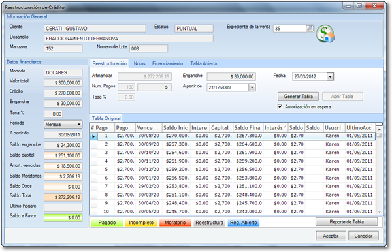Viewport: 392px width, 252px height.
Task: Click the Cliente CERATI GUSTAVO field
Action: 95,29
